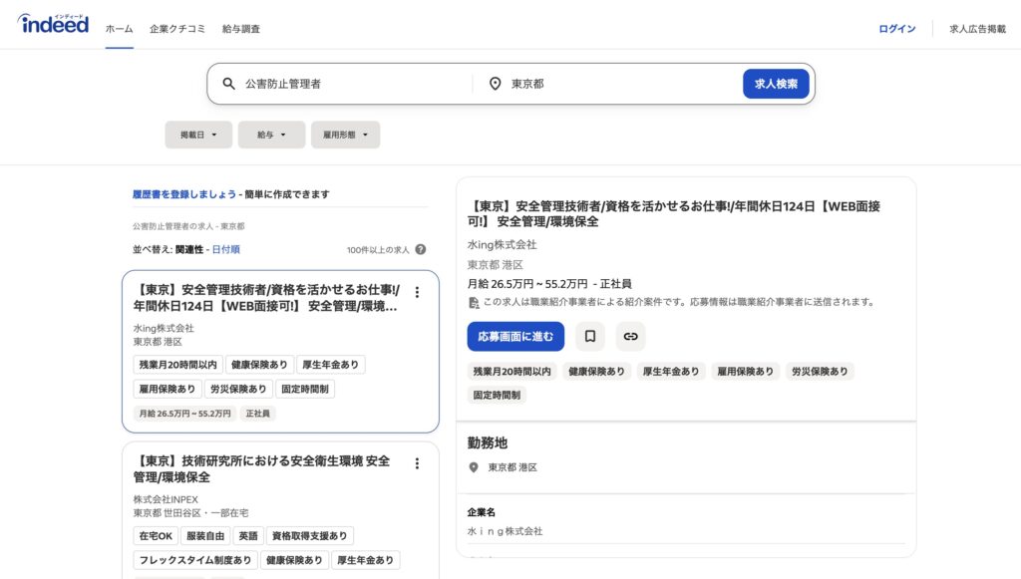Select the ホーム tab
This screenshot has width=1021, height=579.
[x=119, y=29]
